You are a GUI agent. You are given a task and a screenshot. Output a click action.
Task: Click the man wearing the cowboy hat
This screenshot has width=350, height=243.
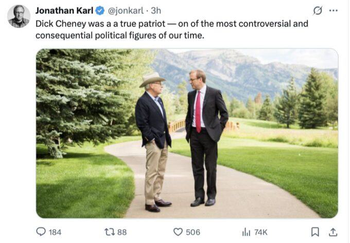(x=153, y=139)
